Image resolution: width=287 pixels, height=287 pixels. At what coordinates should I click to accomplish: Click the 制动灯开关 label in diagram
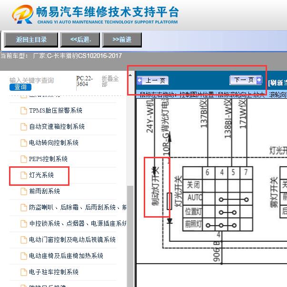click(x=156, y=187)
